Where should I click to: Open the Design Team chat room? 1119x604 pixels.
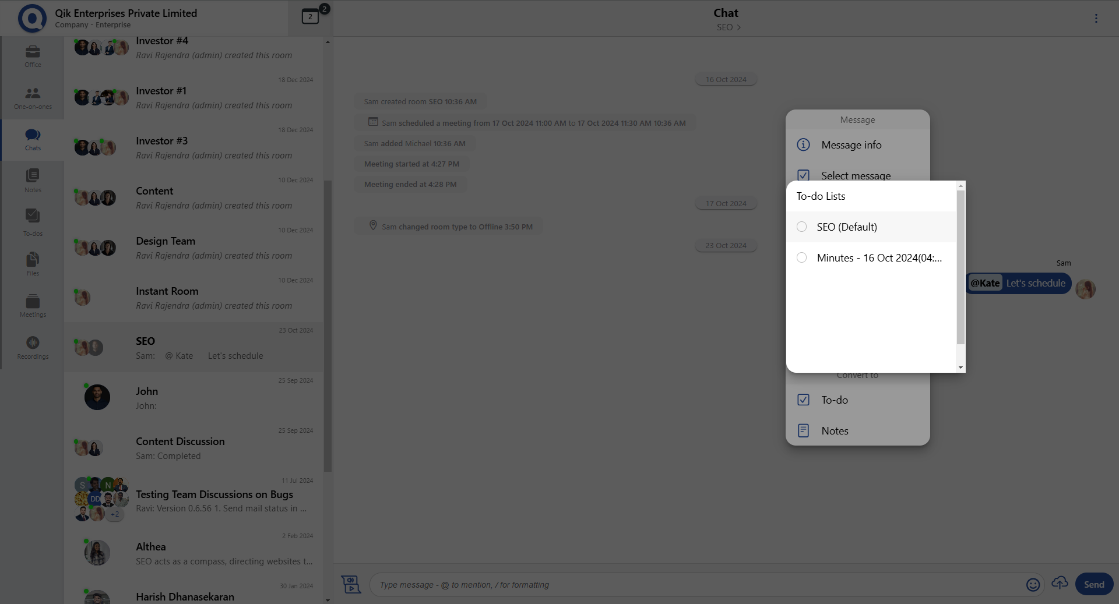coord(193,248)
